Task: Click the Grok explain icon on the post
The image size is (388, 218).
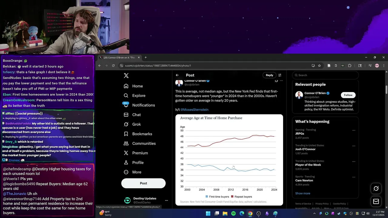Action: pos(276,81)
